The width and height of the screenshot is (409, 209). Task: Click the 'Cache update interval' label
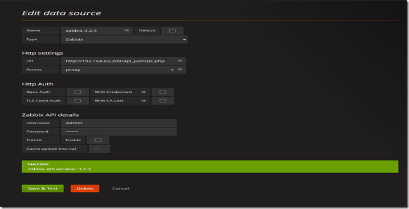51,149
